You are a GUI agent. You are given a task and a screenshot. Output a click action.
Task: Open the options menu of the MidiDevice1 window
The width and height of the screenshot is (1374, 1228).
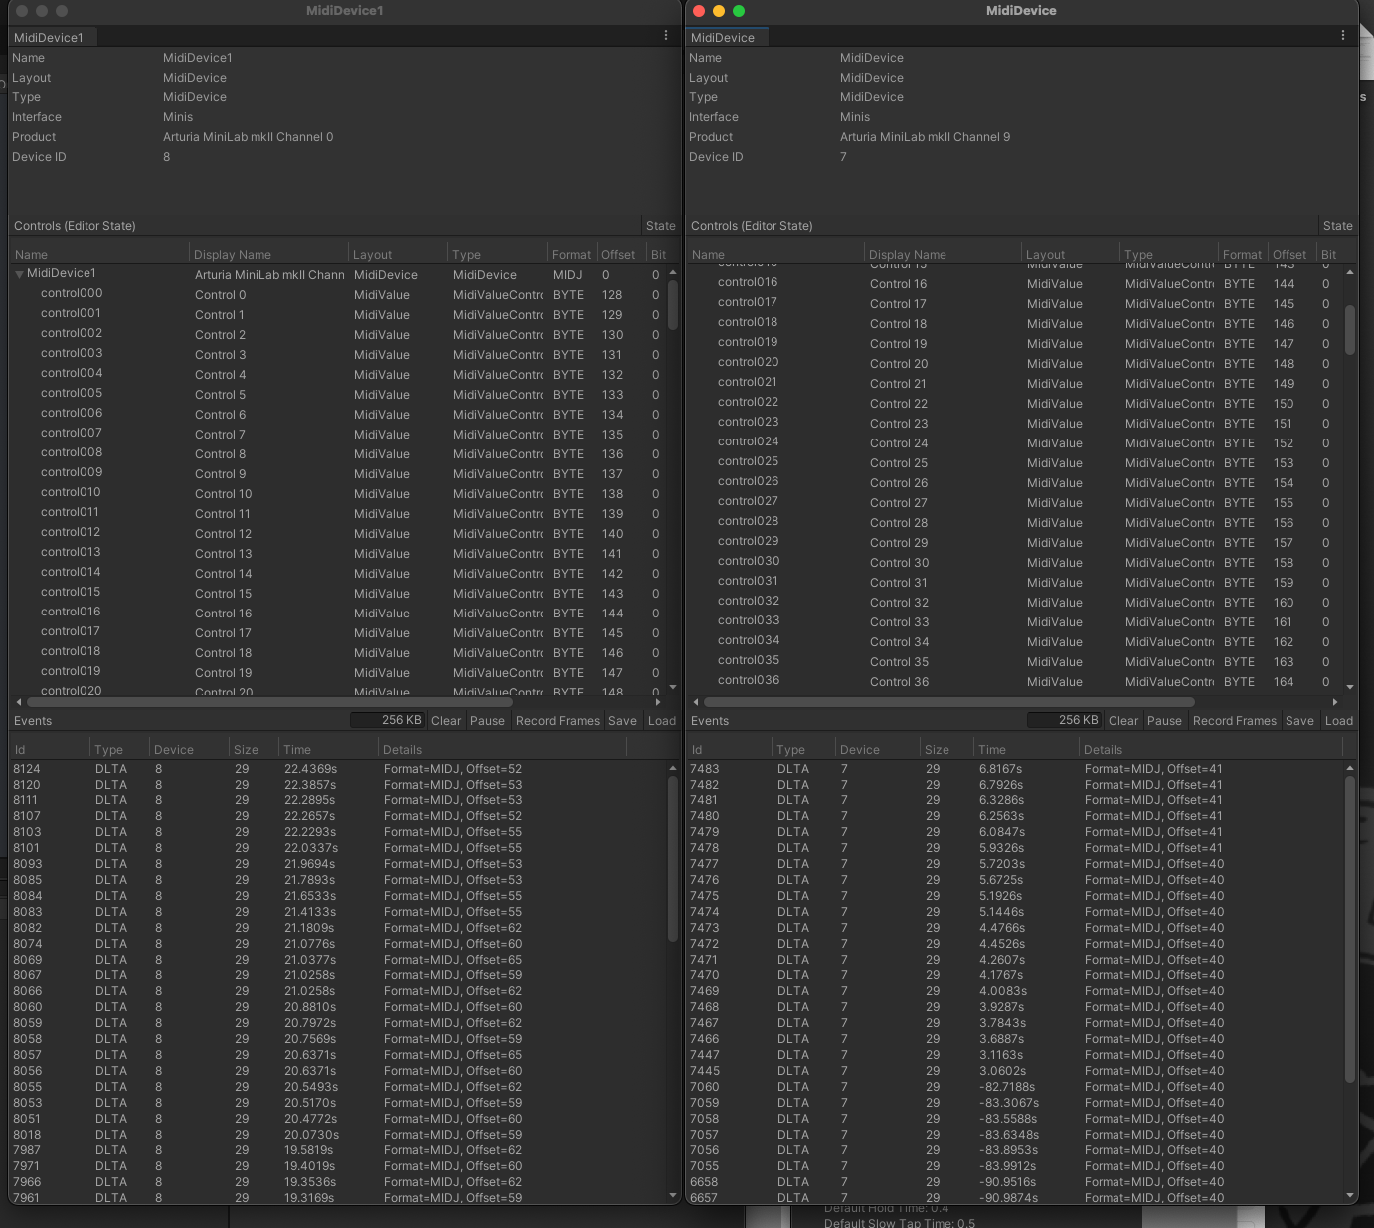pyautogui.click(x=666, y=34)
